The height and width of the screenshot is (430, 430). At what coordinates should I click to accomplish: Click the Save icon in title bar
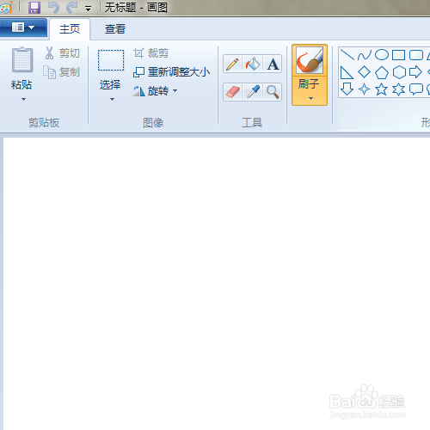(x=34, y=8)
